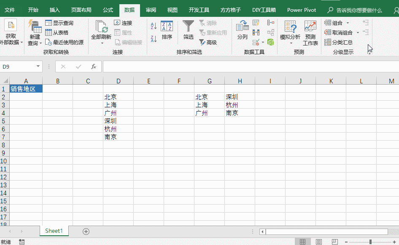Image resolution: width=399 pixels, height=245 pixels.
Task: Click the Group (组合) button
Action: coord(334,23)
